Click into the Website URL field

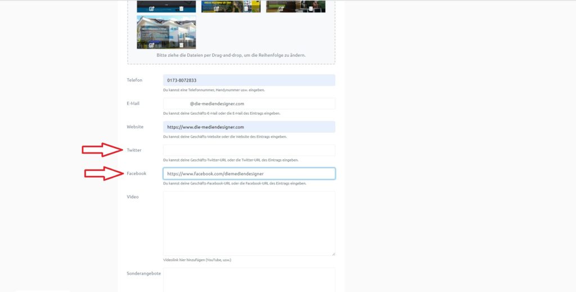tap(249, 127)
